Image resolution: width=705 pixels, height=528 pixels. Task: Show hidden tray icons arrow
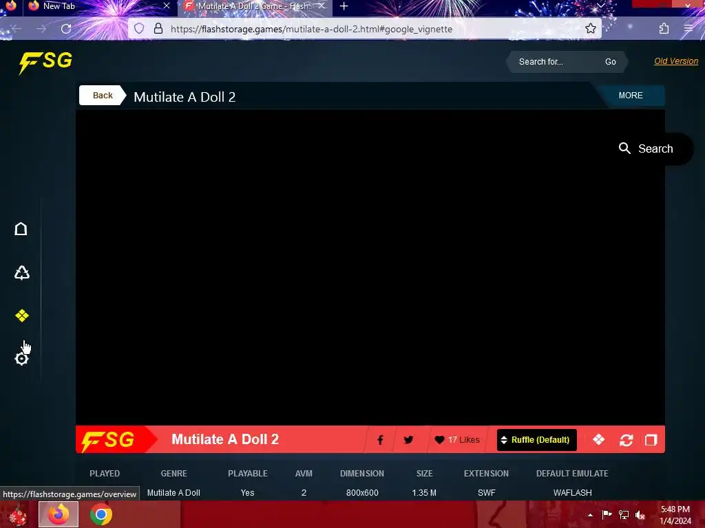(x=590, y=515)
